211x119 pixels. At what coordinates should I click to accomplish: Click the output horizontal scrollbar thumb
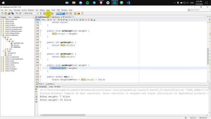(x=64, y=115)
